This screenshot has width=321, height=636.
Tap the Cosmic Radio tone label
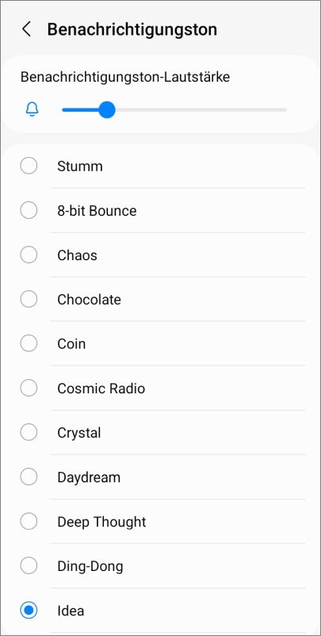coord(101,388)
